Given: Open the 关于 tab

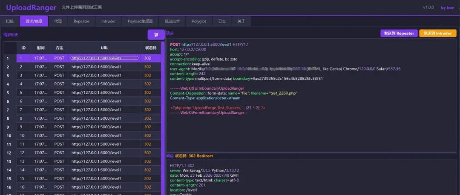Looking at the screenshot, I should (241, 21).
